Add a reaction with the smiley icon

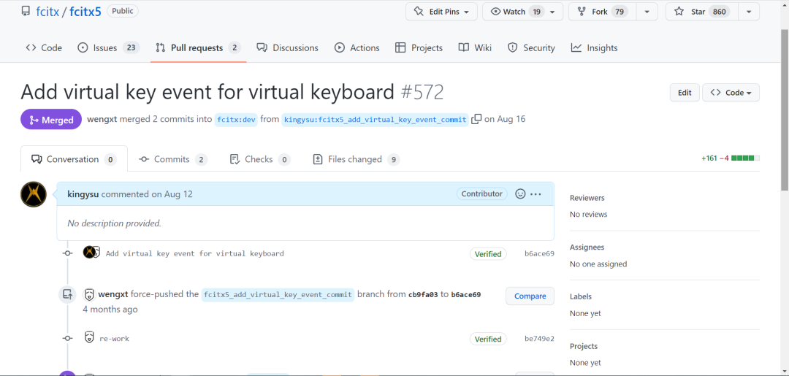(x=520, y=193)
